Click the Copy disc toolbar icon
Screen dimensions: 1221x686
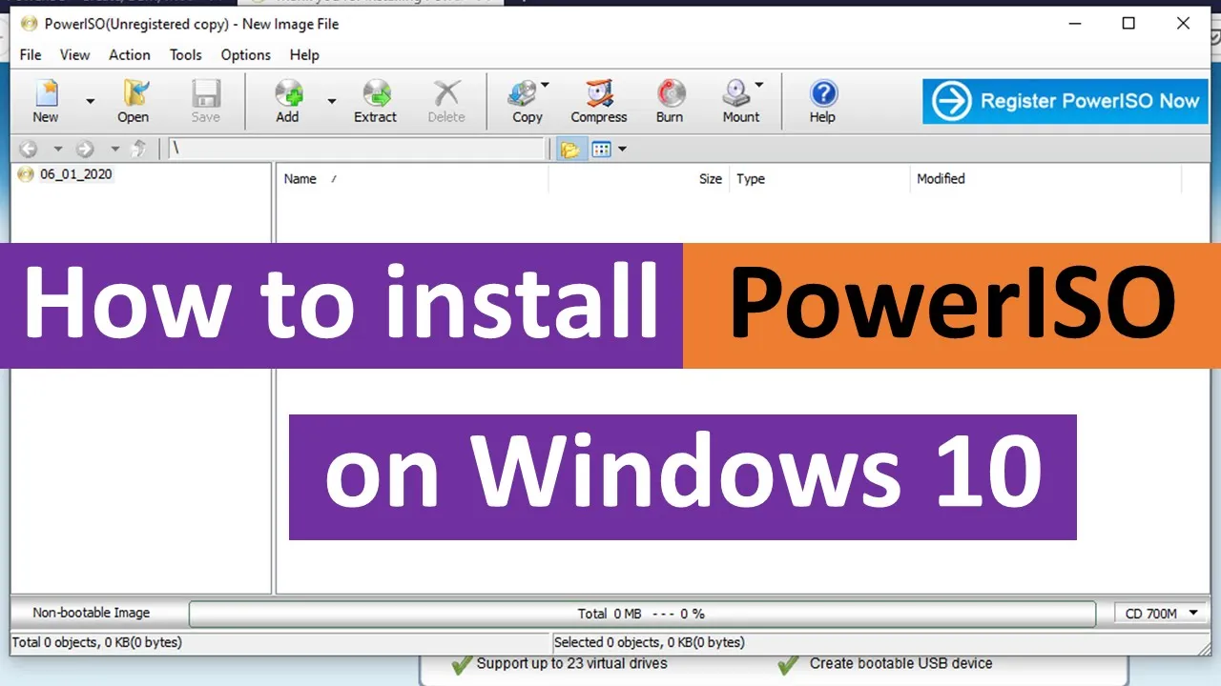(x=526, y=100)
